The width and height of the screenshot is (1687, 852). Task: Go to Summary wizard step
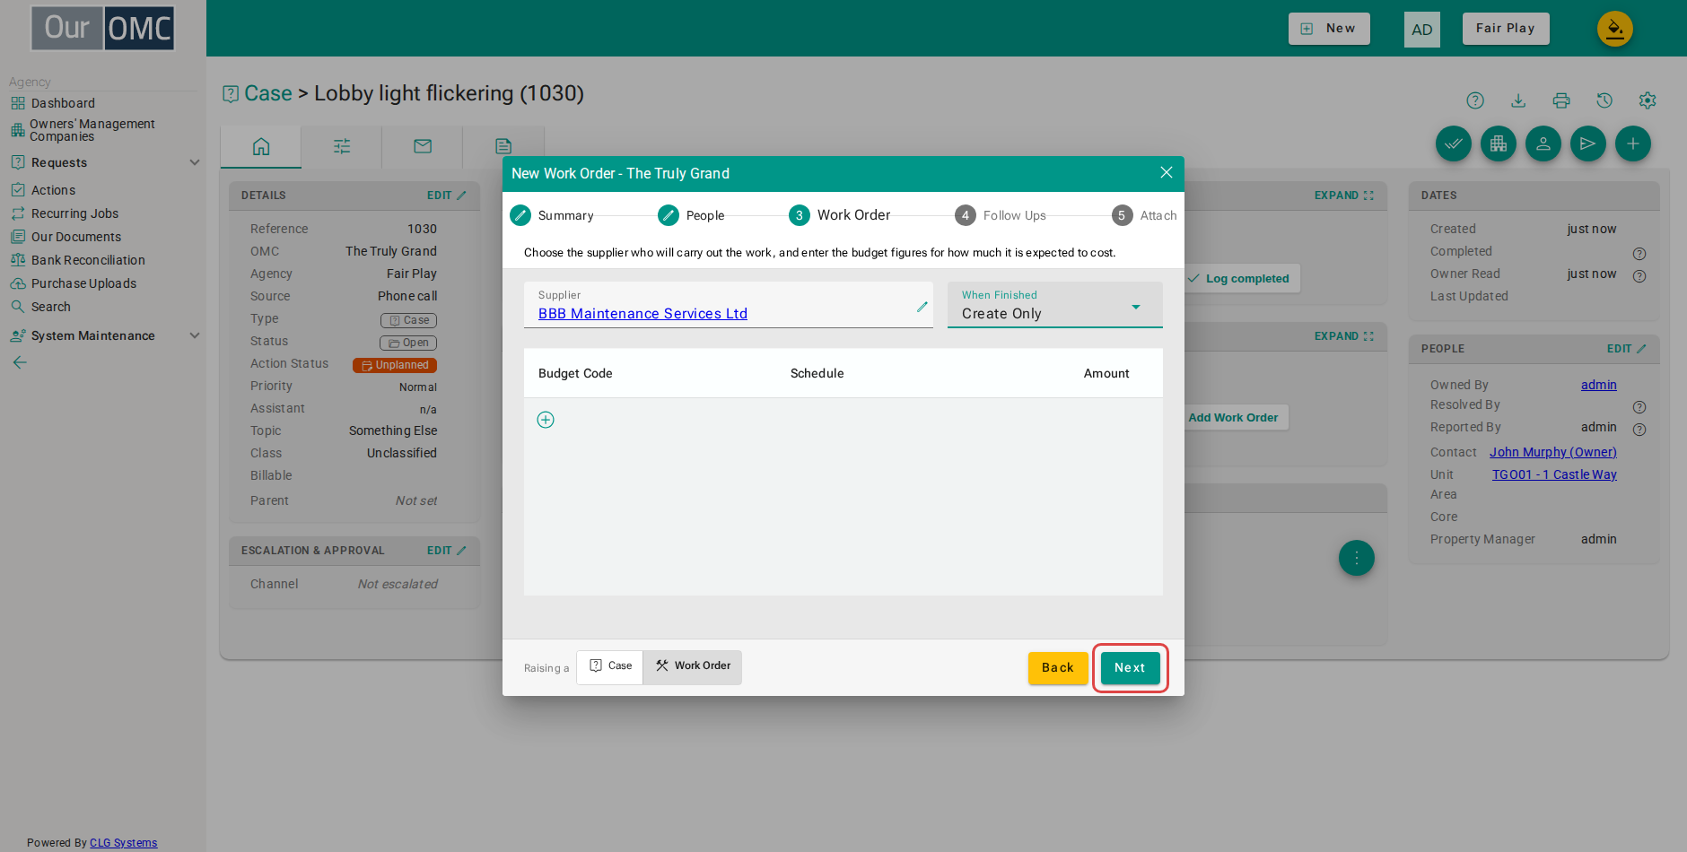552,215
